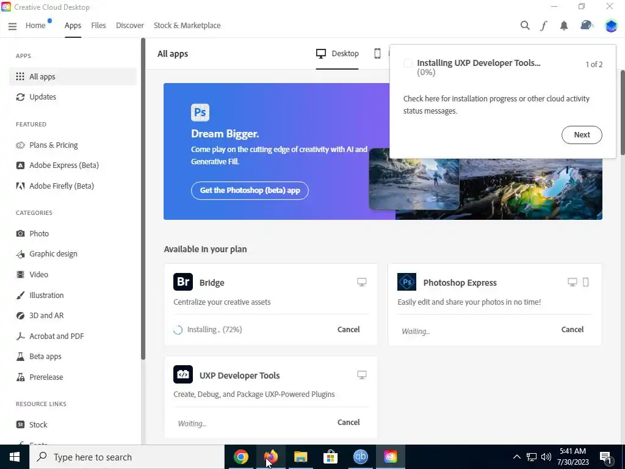Viewport: 625px width, 469px height.
Task: Open the account profile avatar
Action: [610, 26]
